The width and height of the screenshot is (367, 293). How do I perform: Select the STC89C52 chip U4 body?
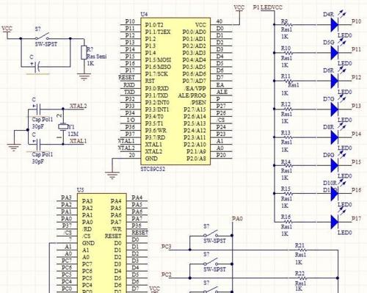(x=175, y=91)
